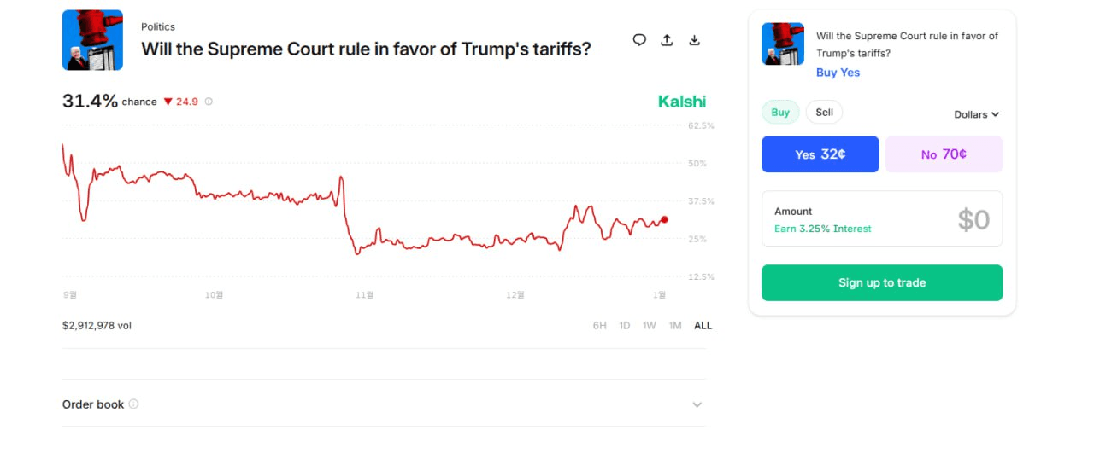Viewport: 1094px width, 453px height.
Task: Open the comments speech bubble icon
Action: click(x=639, y=40)
